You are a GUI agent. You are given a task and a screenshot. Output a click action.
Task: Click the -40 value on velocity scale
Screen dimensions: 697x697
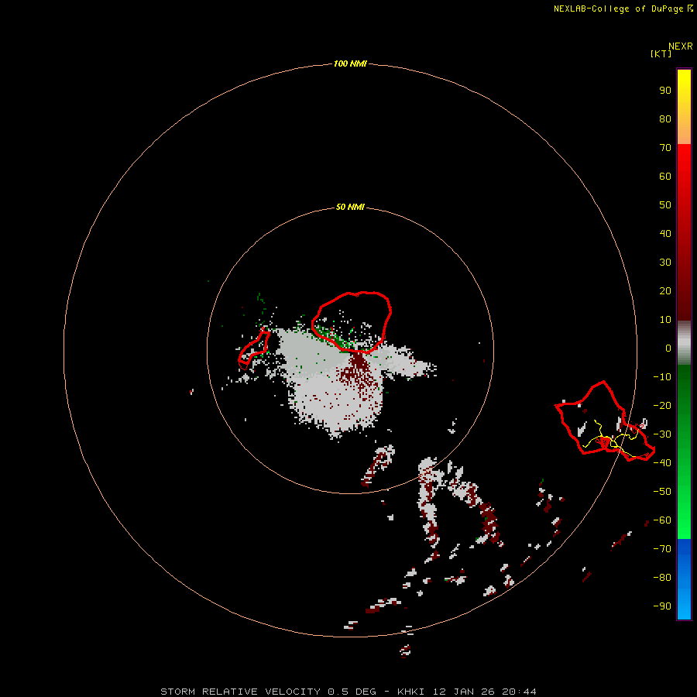[662, 463]
